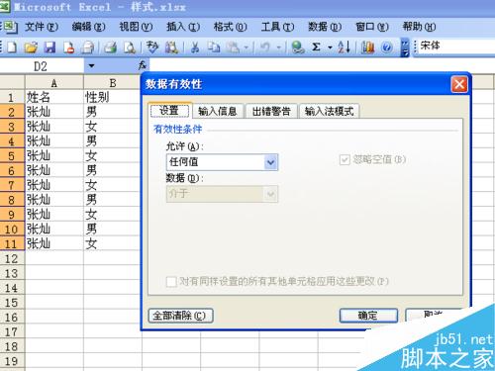This screenshot has width=495, height=371.
Task: Open the 工具(T) menu
Action: point(277,27)
